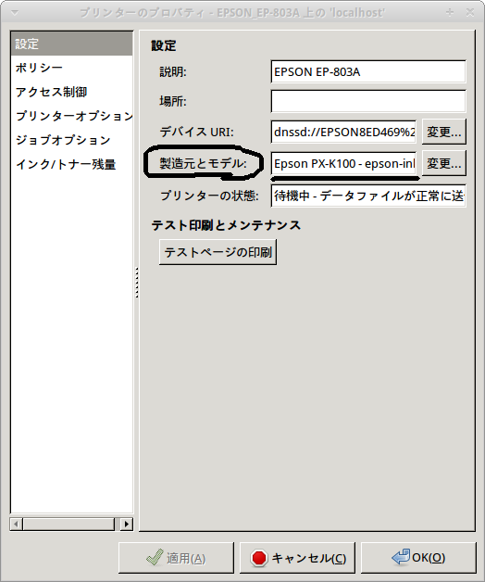The width and height of the screenshot is (485, 582).
Task: Click the 設定 heading text
Action: click(x=164, y=45)
